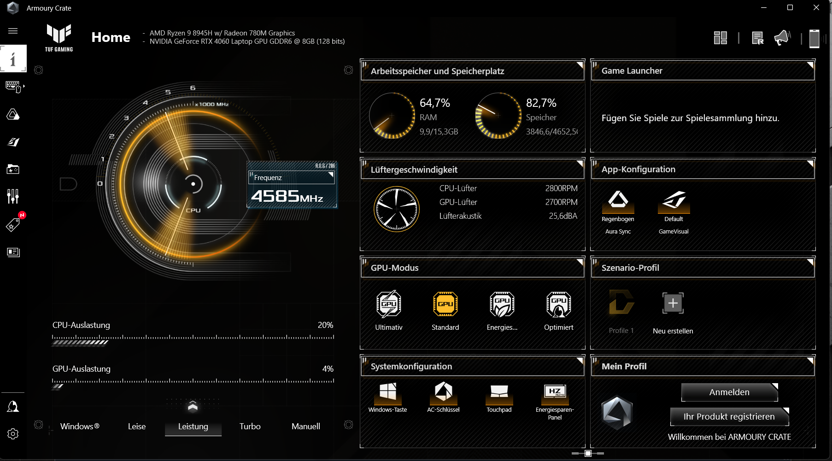The height and width of the screenshot is (461, 832).
Task: Switch GPU mode to Energiesparen
Action: coord(502,304)
